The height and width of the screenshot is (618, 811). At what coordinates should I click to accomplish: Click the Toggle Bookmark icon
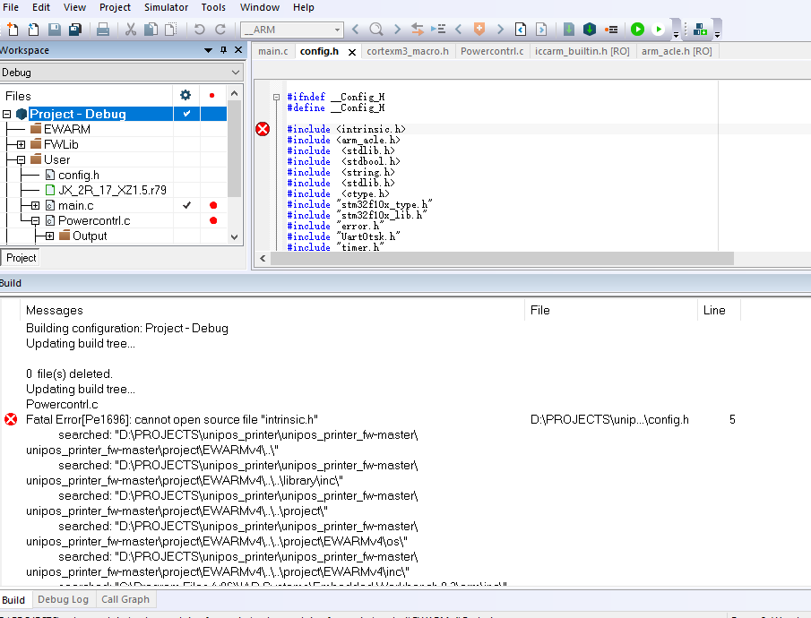click(x=479, y=30)
